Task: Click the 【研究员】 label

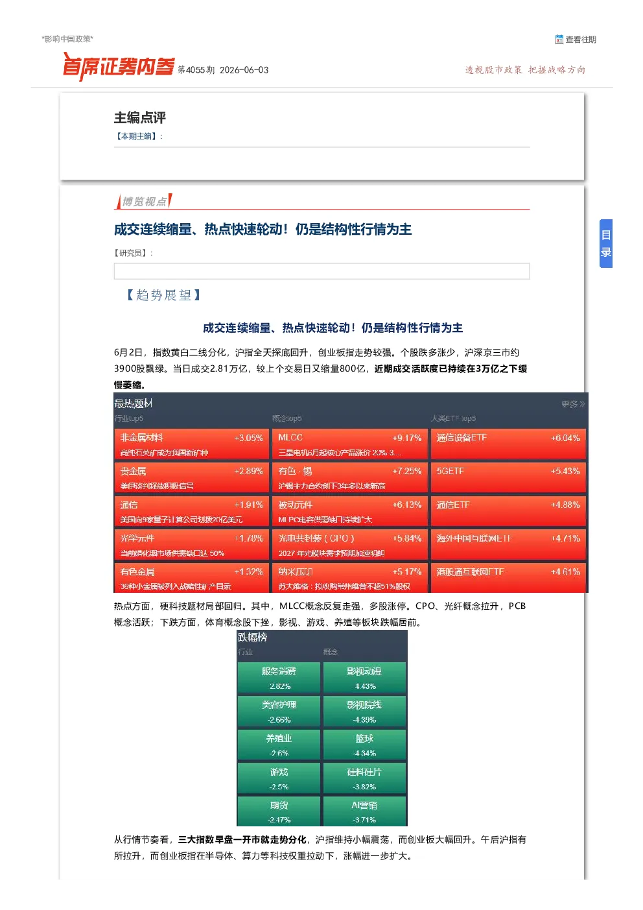Action: (132, 253)
